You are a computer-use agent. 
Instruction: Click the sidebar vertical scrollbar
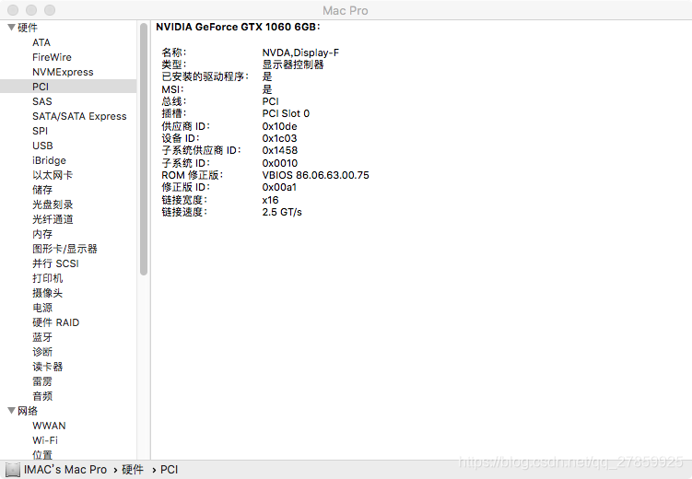point(144,149)
